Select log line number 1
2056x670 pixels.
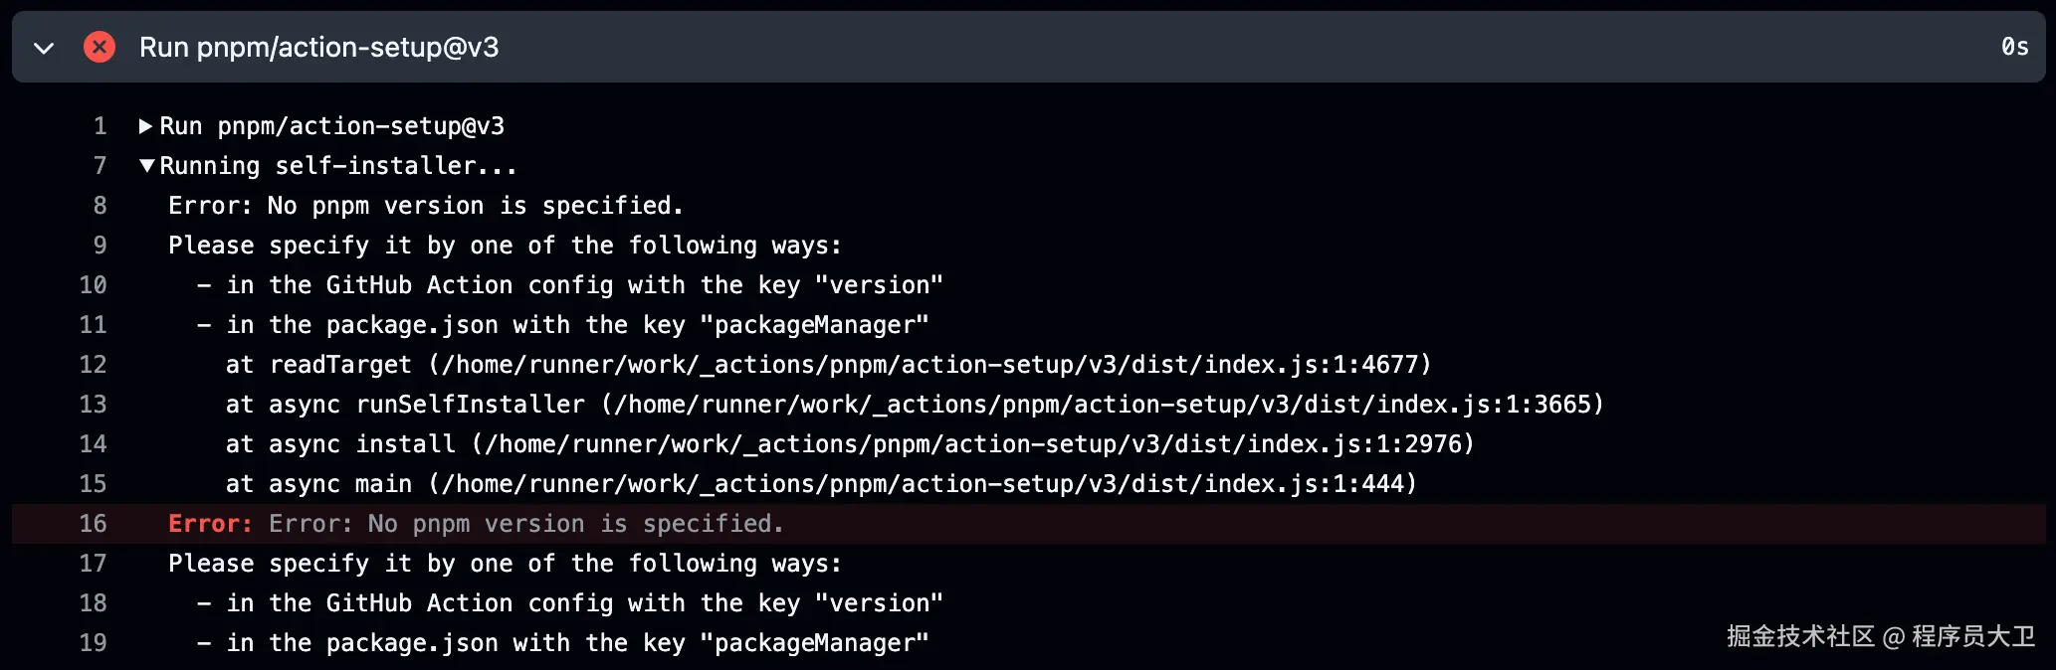coord(100,126)
